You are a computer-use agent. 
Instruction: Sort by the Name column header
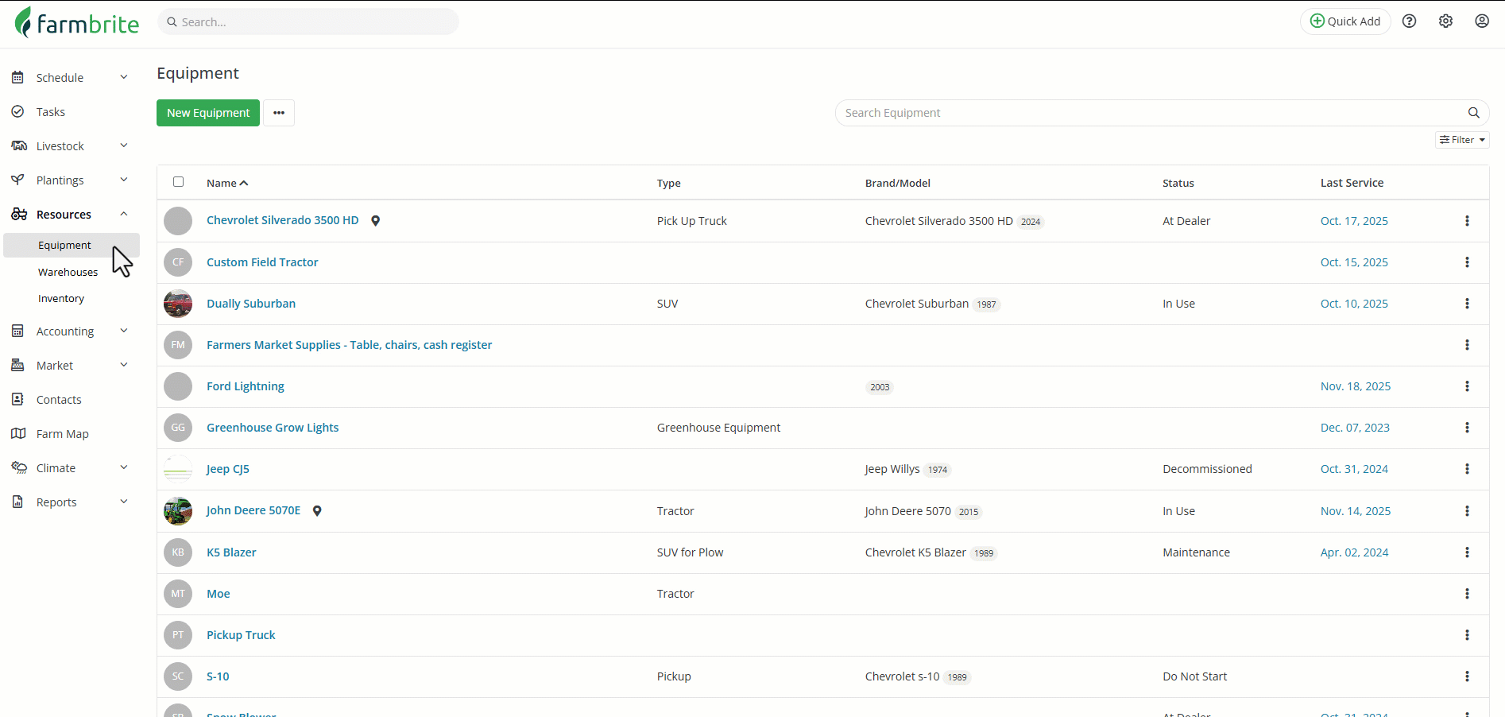tap(227, 183)
